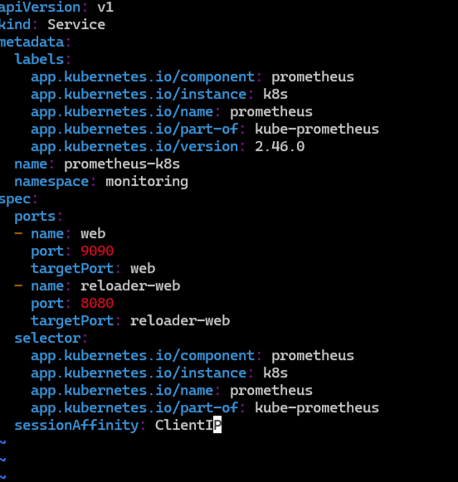This screenshot has width=458, height=482.
Task: Click the word Service after kind
Action: pos(76,25)
